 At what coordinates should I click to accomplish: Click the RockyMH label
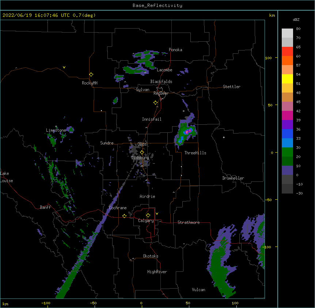tap(90, 83)
